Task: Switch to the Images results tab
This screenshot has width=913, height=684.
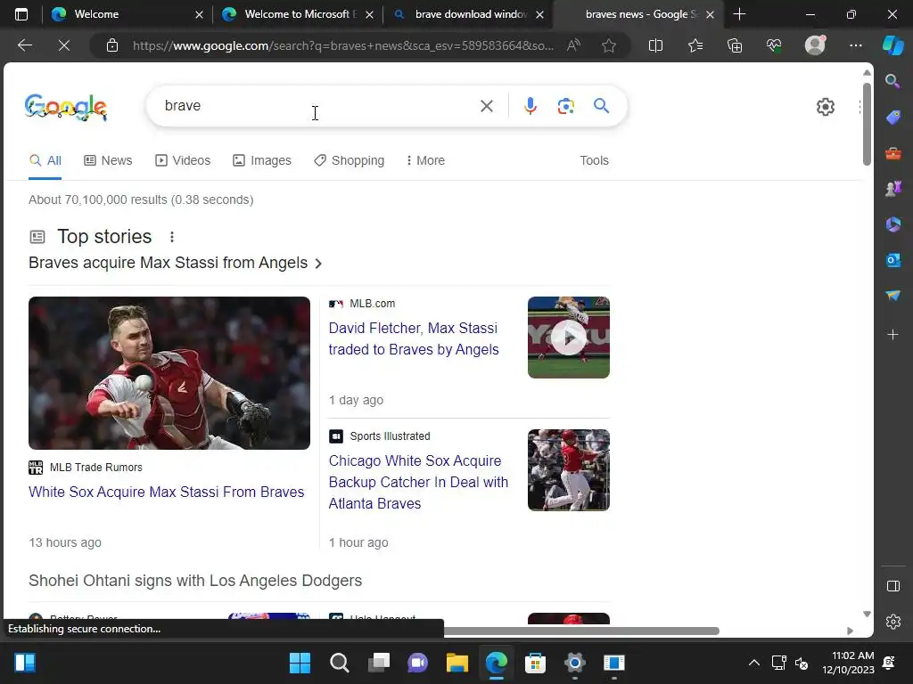Action: tap(262, 160)
